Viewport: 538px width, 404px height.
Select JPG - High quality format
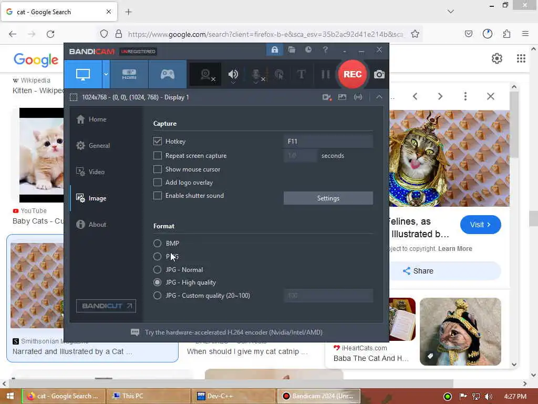157,282
